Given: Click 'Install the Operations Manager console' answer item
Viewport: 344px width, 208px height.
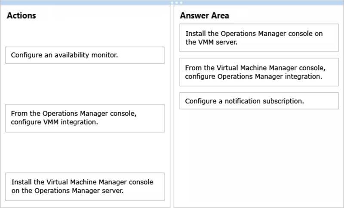Looking at the screenshot, I should click(x=259, y=38).
